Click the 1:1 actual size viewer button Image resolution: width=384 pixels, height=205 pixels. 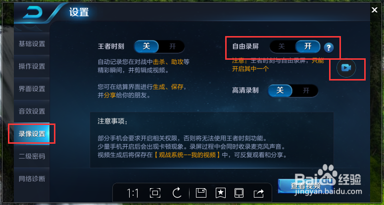pos(133,194)
